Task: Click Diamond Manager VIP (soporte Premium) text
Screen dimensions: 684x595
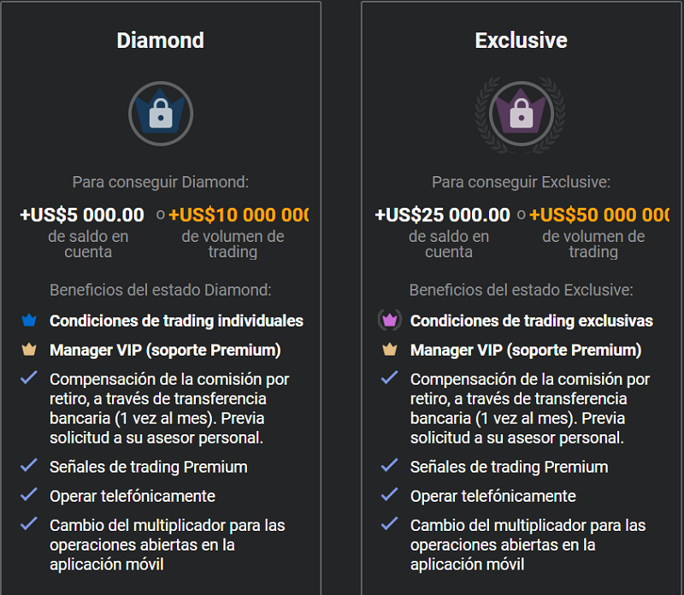Action: click(x=165, y=351)
